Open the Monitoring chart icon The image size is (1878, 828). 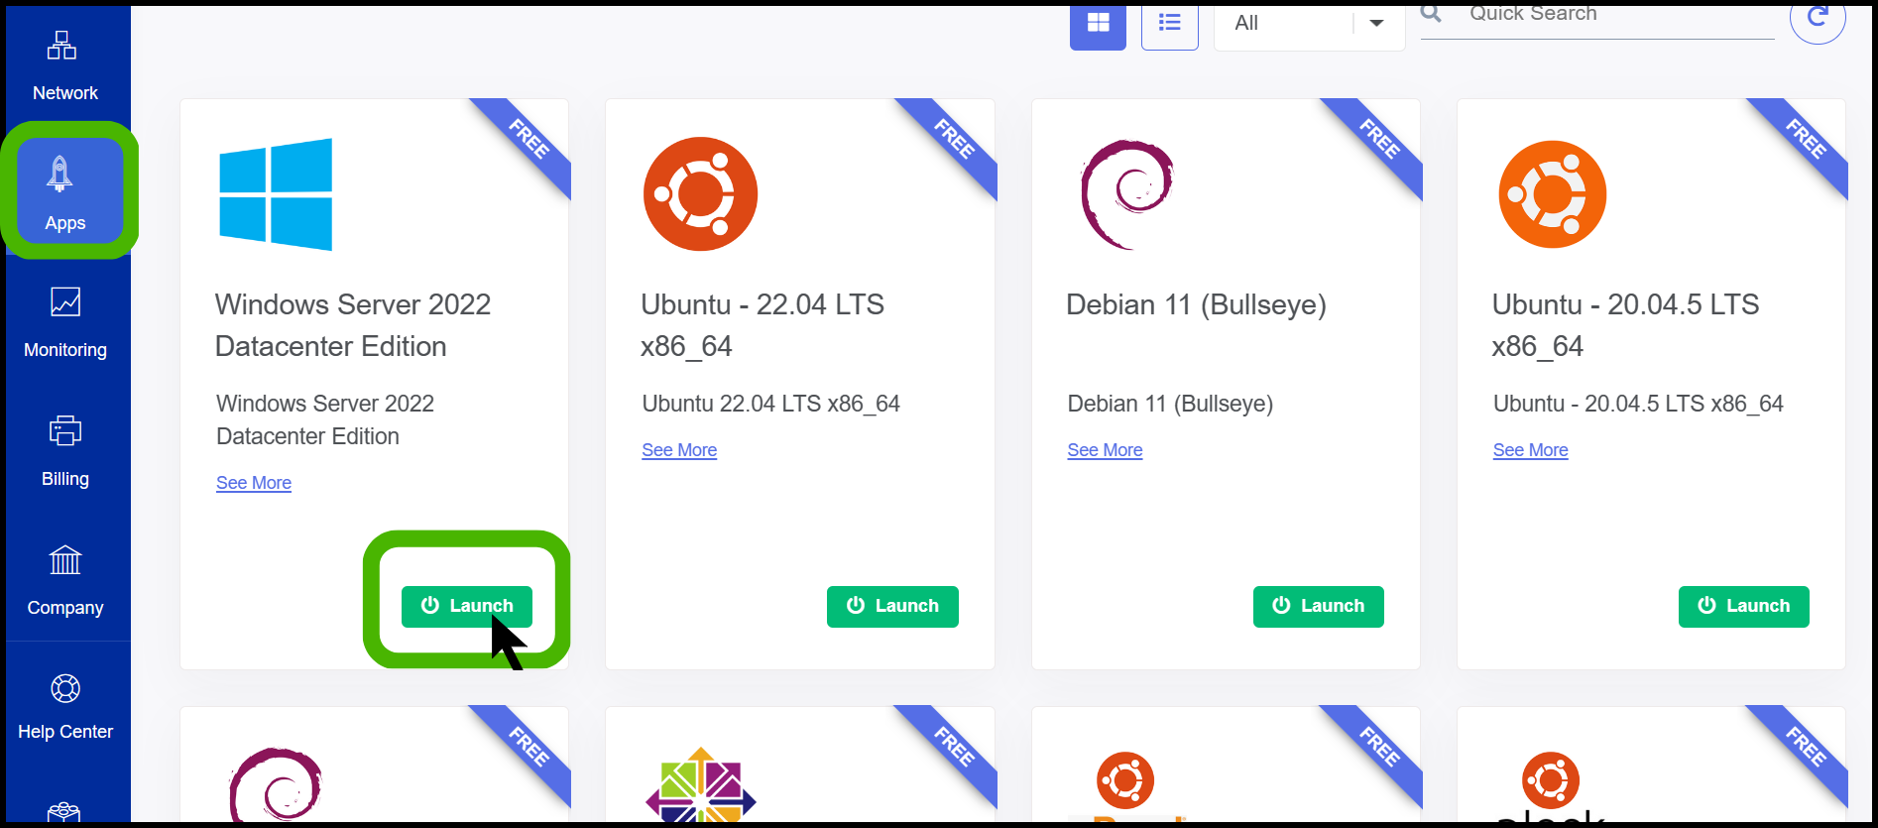tap(65, 301)
